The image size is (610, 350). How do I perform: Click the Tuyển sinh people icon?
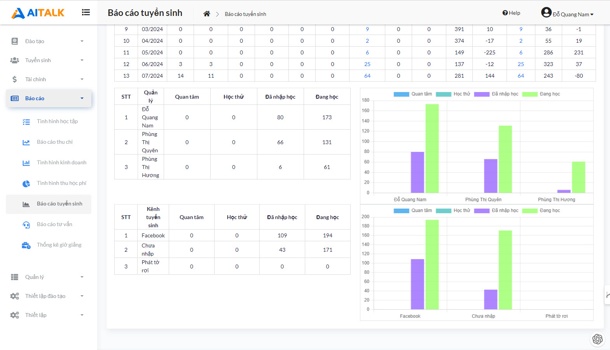(15, 60)
